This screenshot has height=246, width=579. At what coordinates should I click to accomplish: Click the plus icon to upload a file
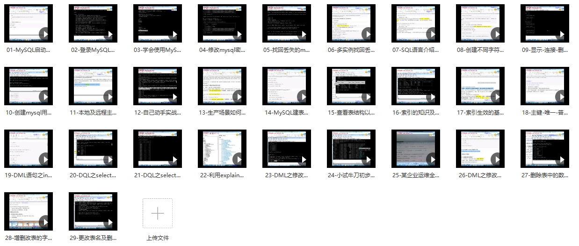[x=158, y=213]
